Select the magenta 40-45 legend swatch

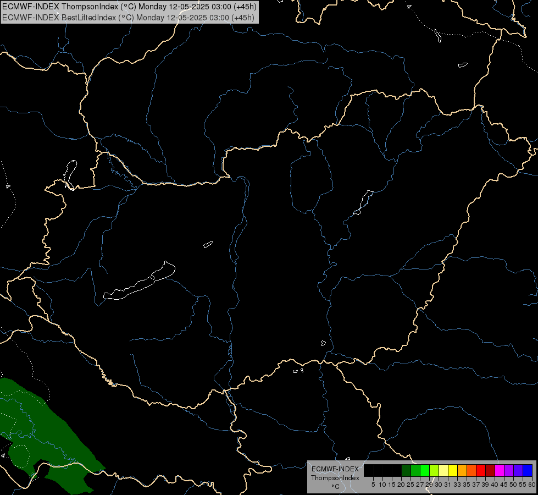pos(500,470)
